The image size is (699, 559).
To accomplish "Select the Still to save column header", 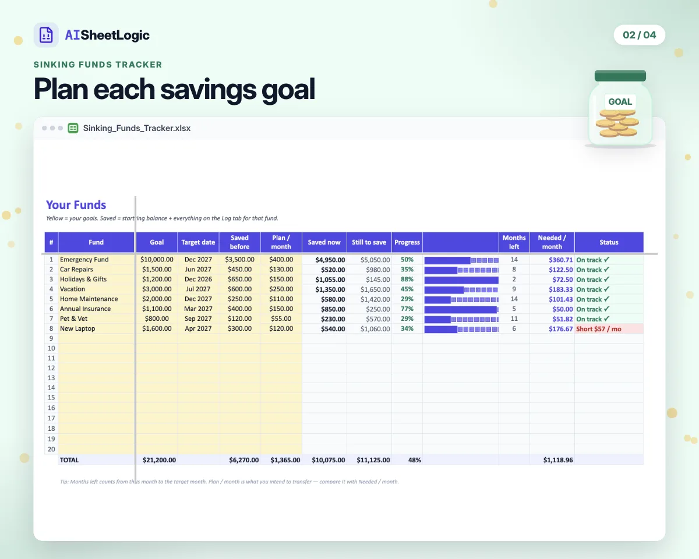I will [369, 242].
